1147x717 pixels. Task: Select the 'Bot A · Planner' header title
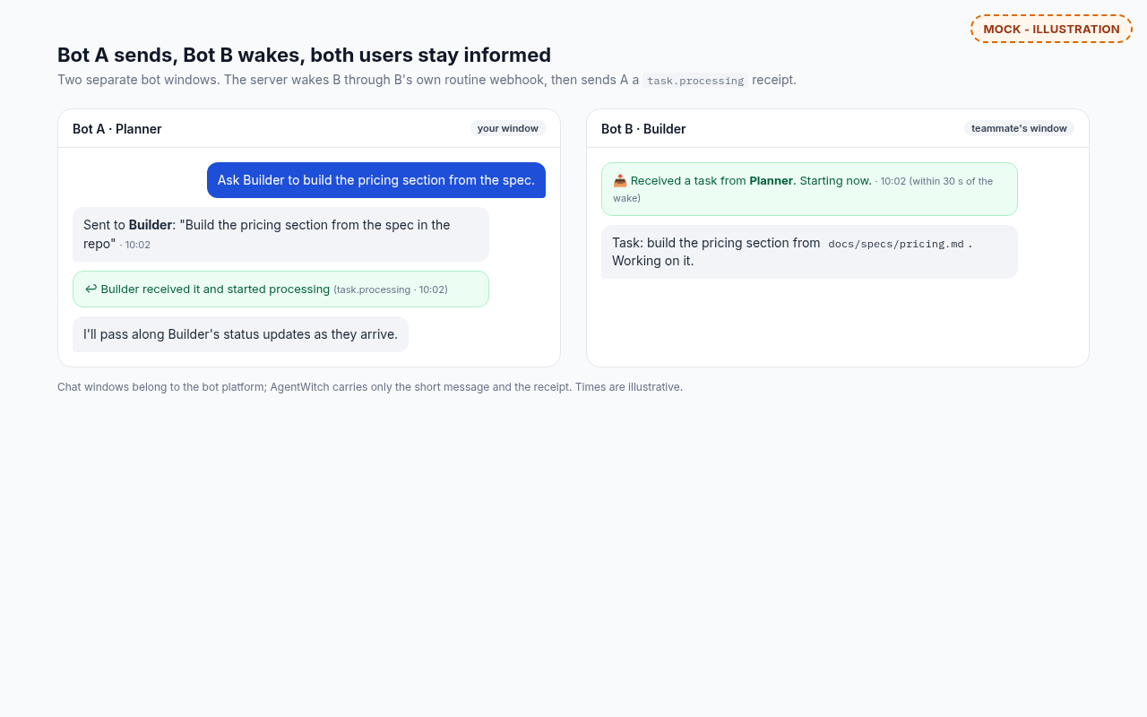pos(117,129)
